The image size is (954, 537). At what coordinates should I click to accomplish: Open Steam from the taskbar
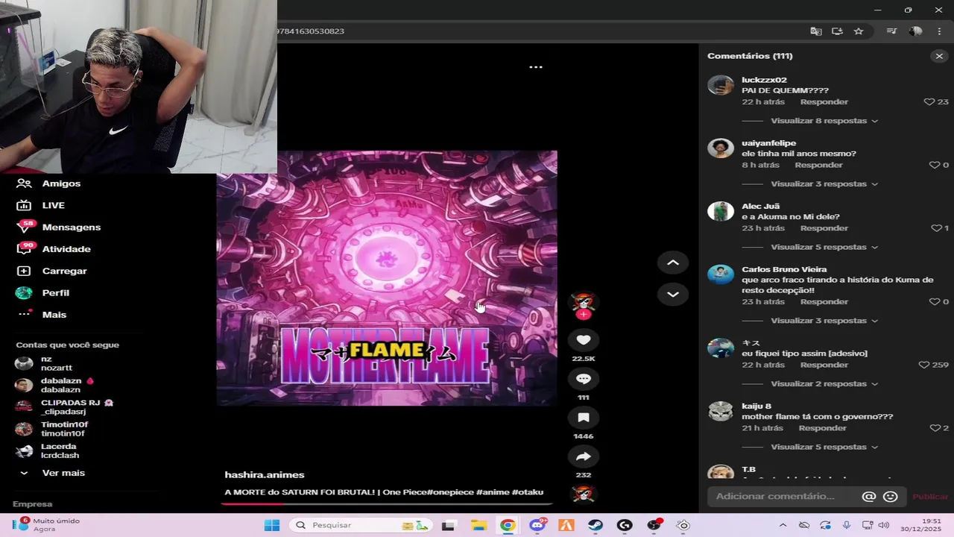tap(596, 525)
